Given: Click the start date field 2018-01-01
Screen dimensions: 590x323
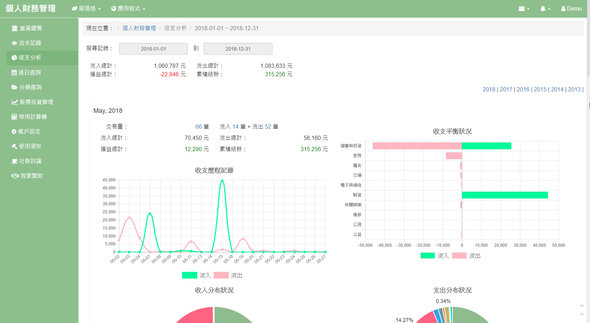Looking at the screenshot, I should [x=153, y=49].
